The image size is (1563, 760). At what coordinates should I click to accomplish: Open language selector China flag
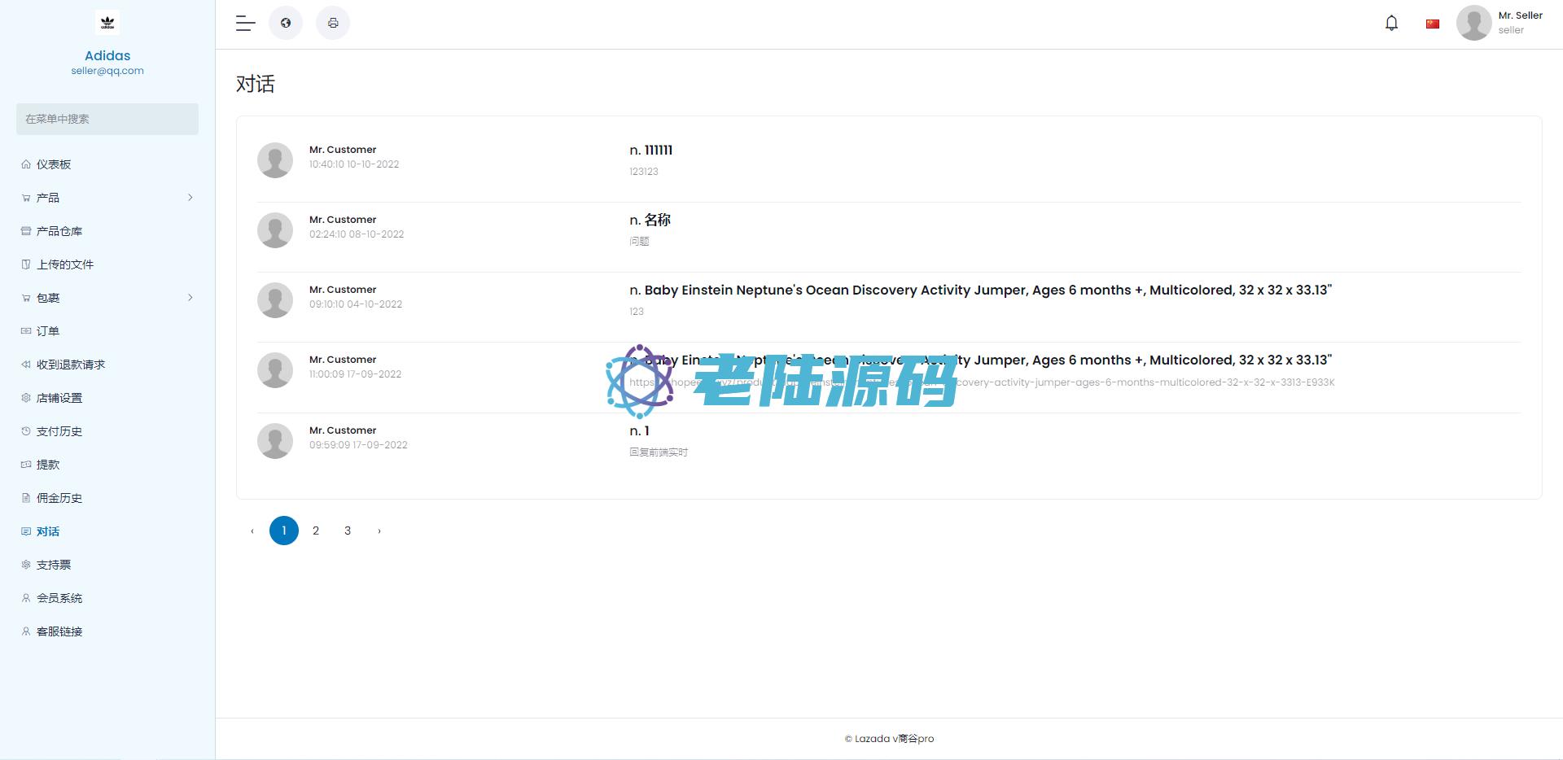pyautogui.click(x=1432, y=24)
